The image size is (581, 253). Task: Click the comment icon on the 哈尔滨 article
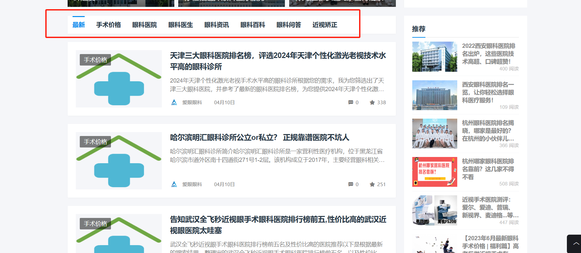point(351,185)
